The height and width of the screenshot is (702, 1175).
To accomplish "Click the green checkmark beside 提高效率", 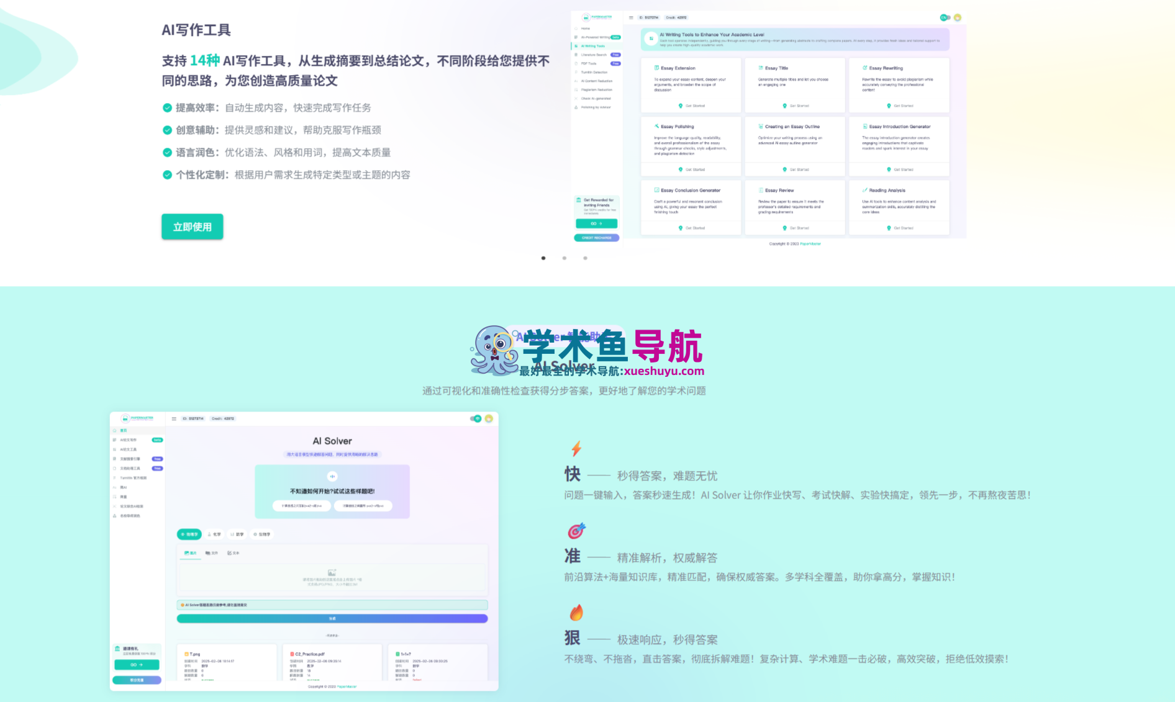I will tap(167, 108).
